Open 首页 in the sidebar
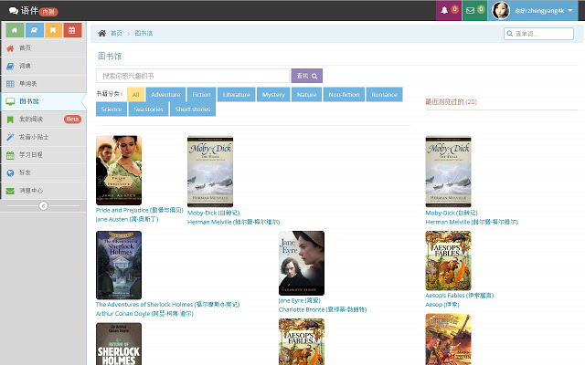The width and height of the screenshot is (585, 365). [x=43, y=48]
